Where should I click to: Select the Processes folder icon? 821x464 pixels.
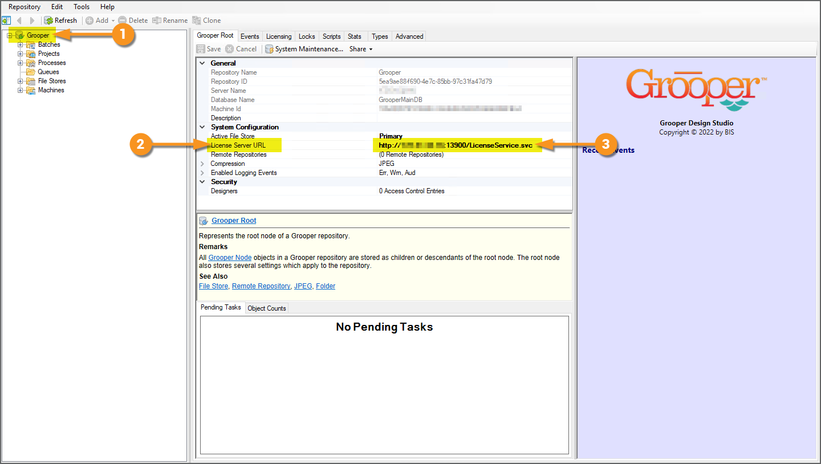tap(31, 63)
